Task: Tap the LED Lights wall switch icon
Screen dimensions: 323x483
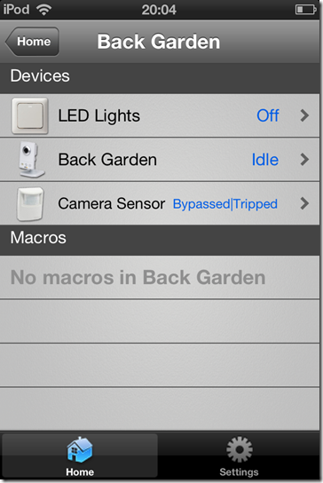Action: click(30, 116)
